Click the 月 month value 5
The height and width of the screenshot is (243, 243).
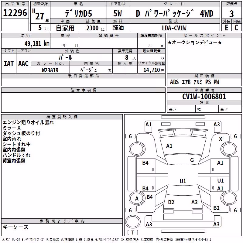click(40, 28)
